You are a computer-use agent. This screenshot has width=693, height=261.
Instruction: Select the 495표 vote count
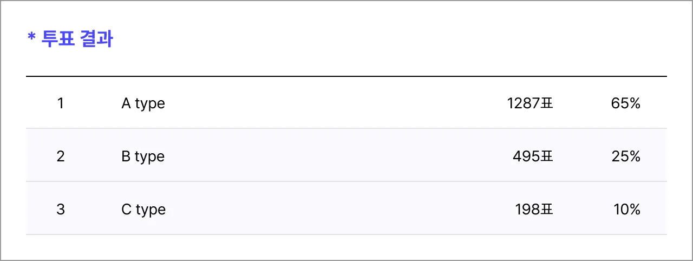[533, 156]
